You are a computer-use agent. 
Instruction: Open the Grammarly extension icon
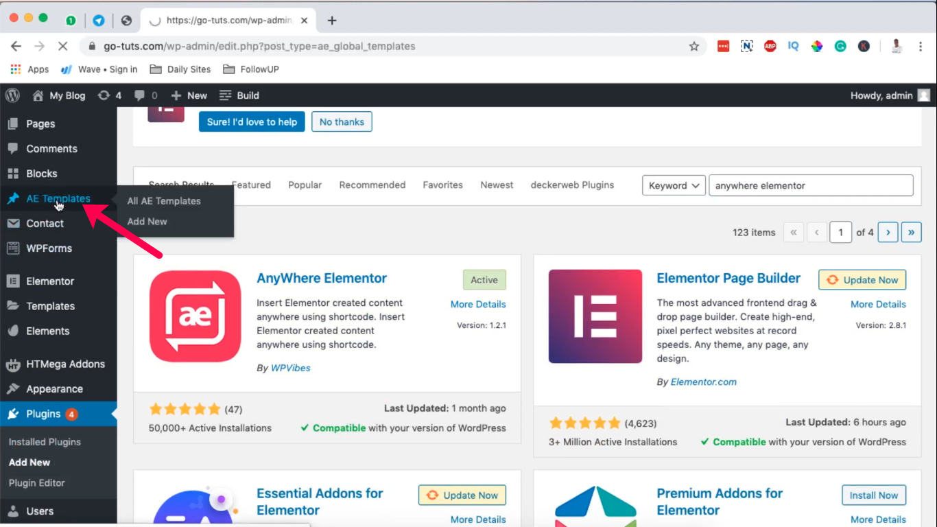(840, 46)
